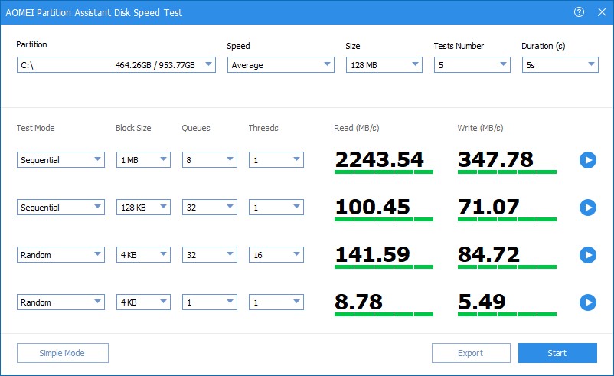
Task: Click the 2243.54 read speed result
Action: [x=379, y=159]
